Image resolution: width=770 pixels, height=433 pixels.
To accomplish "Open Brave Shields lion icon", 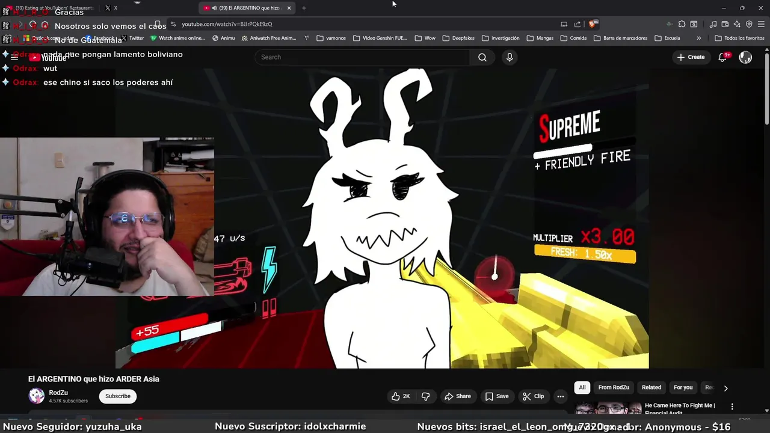I will pyautogui.click(x=593, y=24).
